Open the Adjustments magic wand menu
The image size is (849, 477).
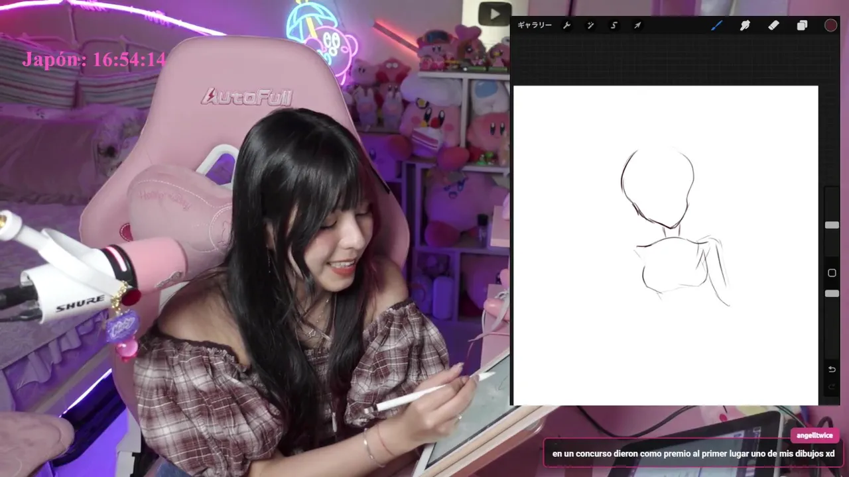(x=590, y=25)
